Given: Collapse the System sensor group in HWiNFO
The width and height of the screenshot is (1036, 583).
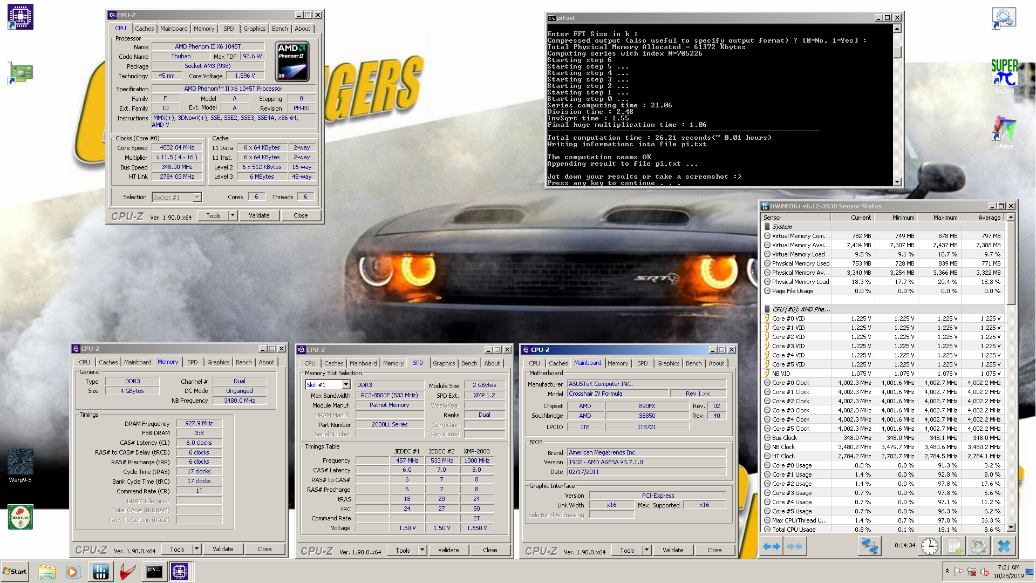Looking at the screenshot, I should (x=767, y=227).
